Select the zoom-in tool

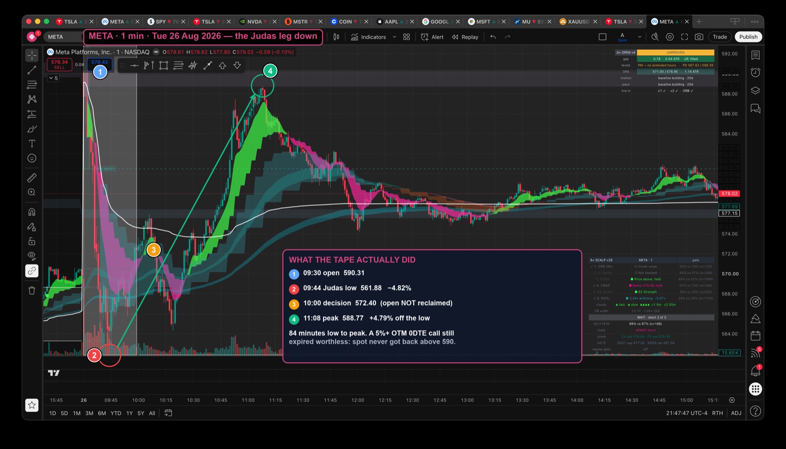pyautogui.click(x=32, y=192)
